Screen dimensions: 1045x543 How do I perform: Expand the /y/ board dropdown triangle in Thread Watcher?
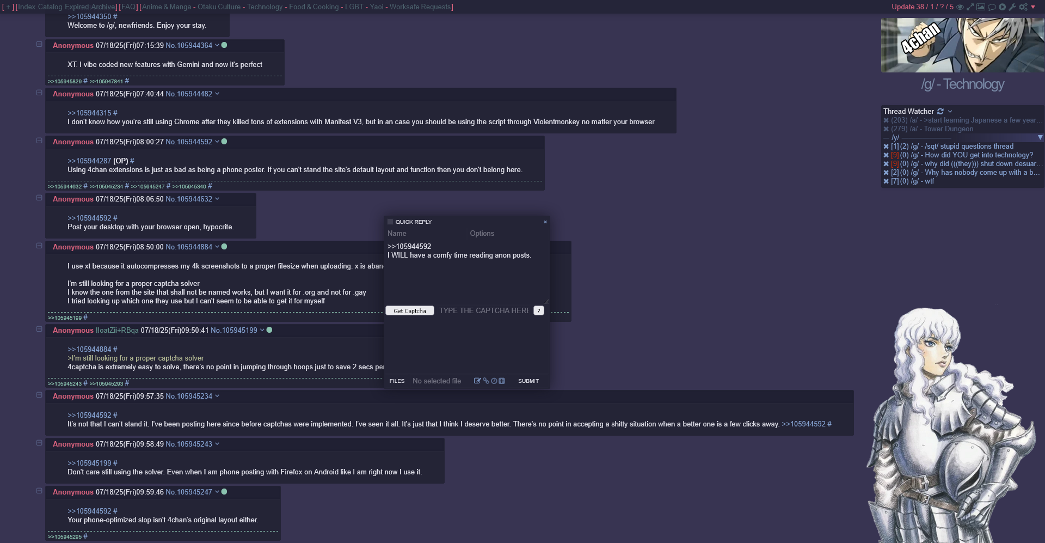click(x=1040, y=138)
